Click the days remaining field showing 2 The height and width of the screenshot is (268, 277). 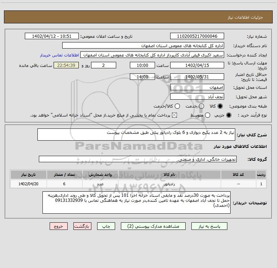[104, 65]
